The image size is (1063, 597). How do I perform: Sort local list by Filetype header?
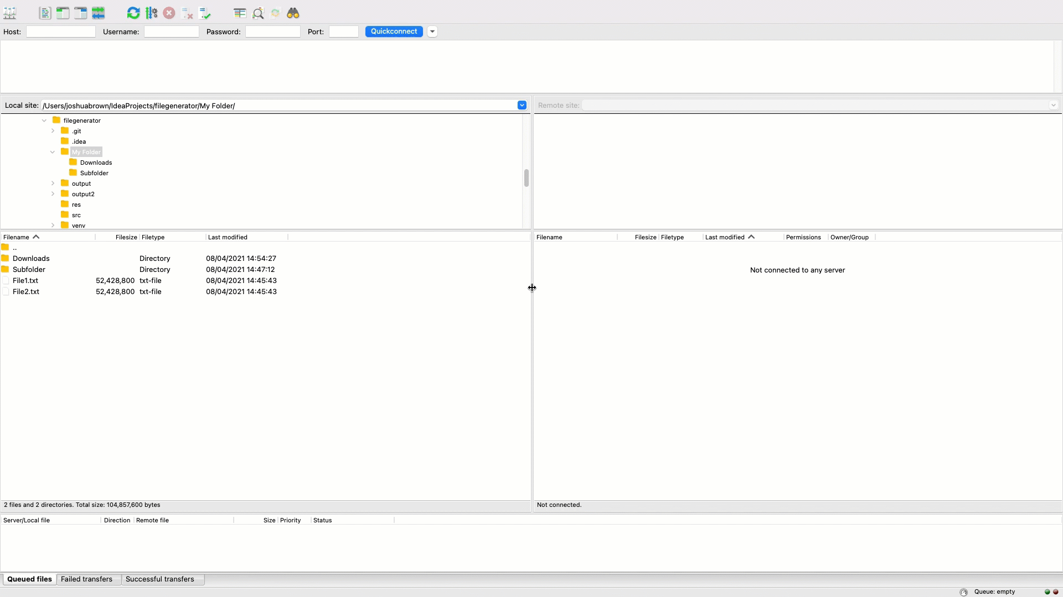tap(172, 237)
